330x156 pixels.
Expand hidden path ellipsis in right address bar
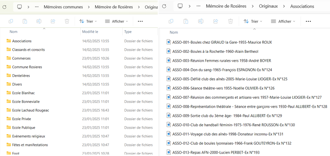click(198, 6)
